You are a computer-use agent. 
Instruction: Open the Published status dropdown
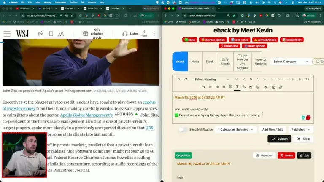(301, 130)
